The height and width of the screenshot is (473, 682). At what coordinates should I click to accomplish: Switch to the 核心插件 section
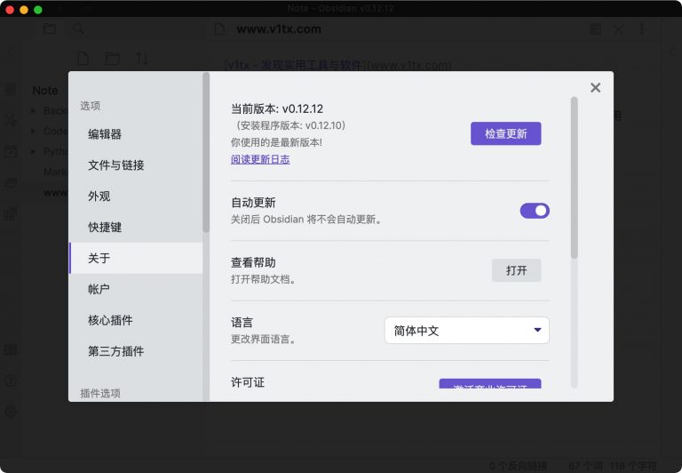click(x=136, y=320)
